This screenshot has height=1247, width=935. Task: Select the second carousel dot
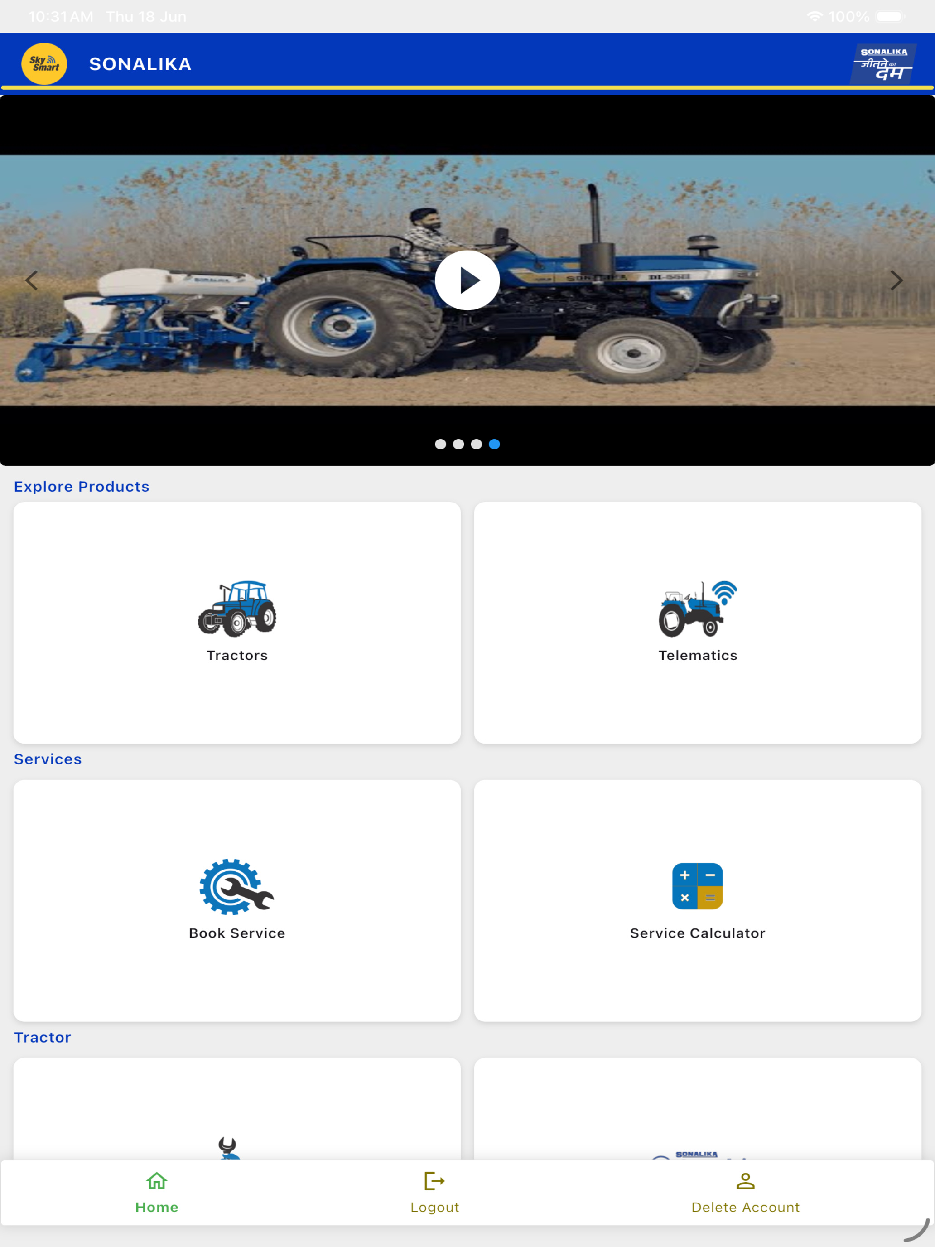pyautogui.click(x=459, y=444)
